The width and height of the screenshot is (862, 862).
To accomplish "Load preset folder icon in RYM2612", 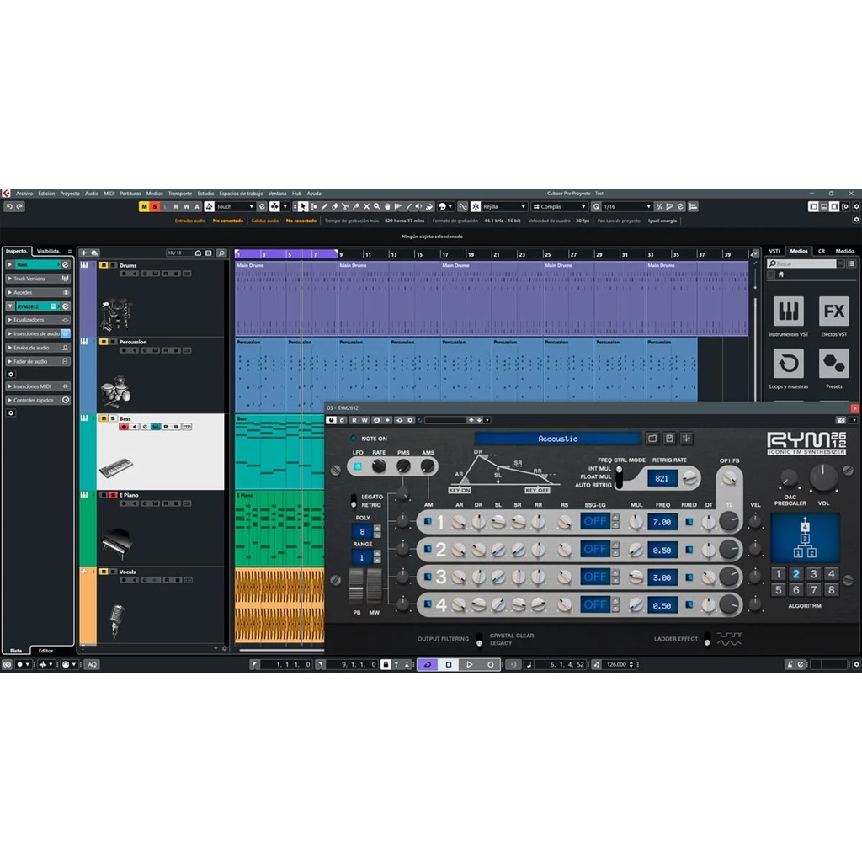I will [652, 438].
